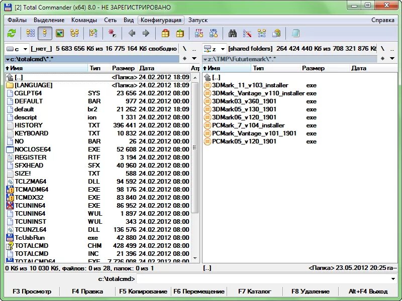Open the Вид menu
The image size is (402, 301).
(129, 20)
